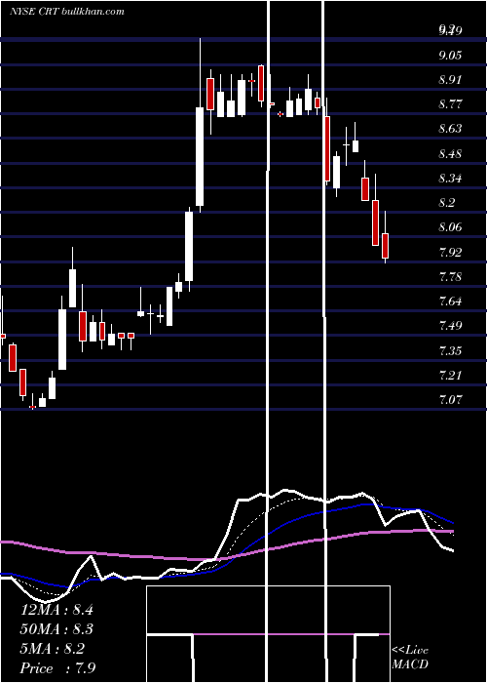The width and height of the screenshot is (487, 683).
Task: Click the 7.35 price axis label
Action: point(450,350)
